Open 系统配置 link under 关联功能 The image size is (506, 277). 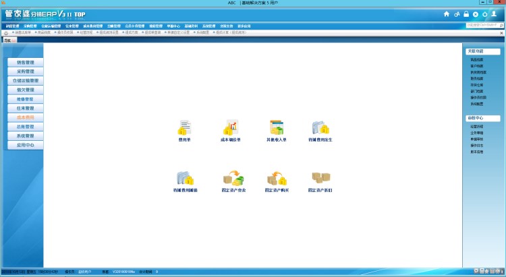click(x=476, y=104)
